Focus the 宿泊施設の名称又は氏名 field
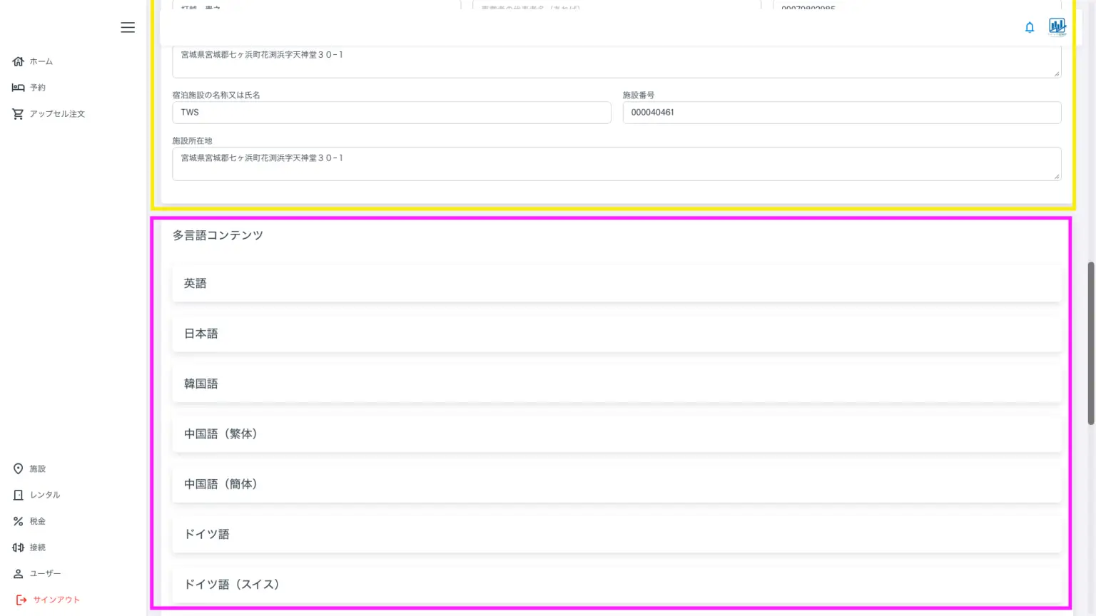Viewport: 1096px width, 616px height. point(391,113)
